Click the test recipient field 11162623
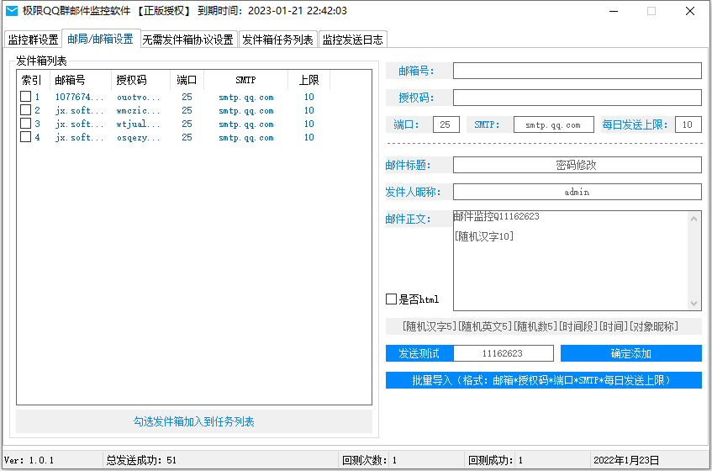The image size is (712, 471). (x=504, y=353)
